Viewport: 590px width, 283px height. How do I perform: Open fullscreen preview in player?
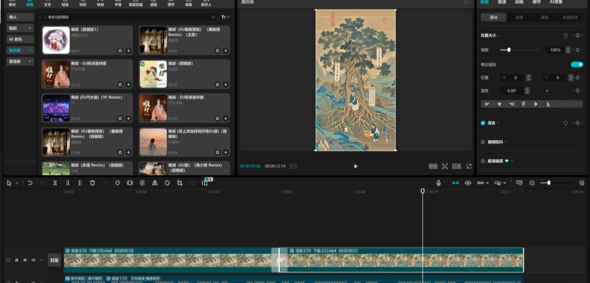(x=469, y=166)
